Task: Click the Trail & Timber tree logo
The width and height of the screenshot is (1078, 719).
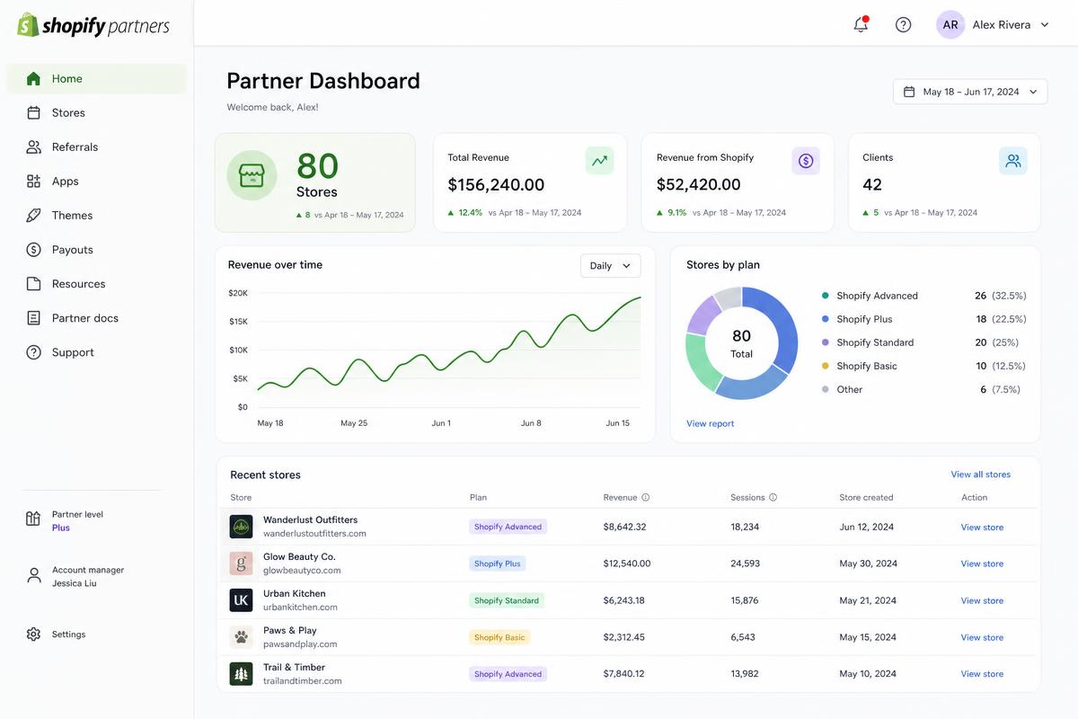Action: [241, 674]
